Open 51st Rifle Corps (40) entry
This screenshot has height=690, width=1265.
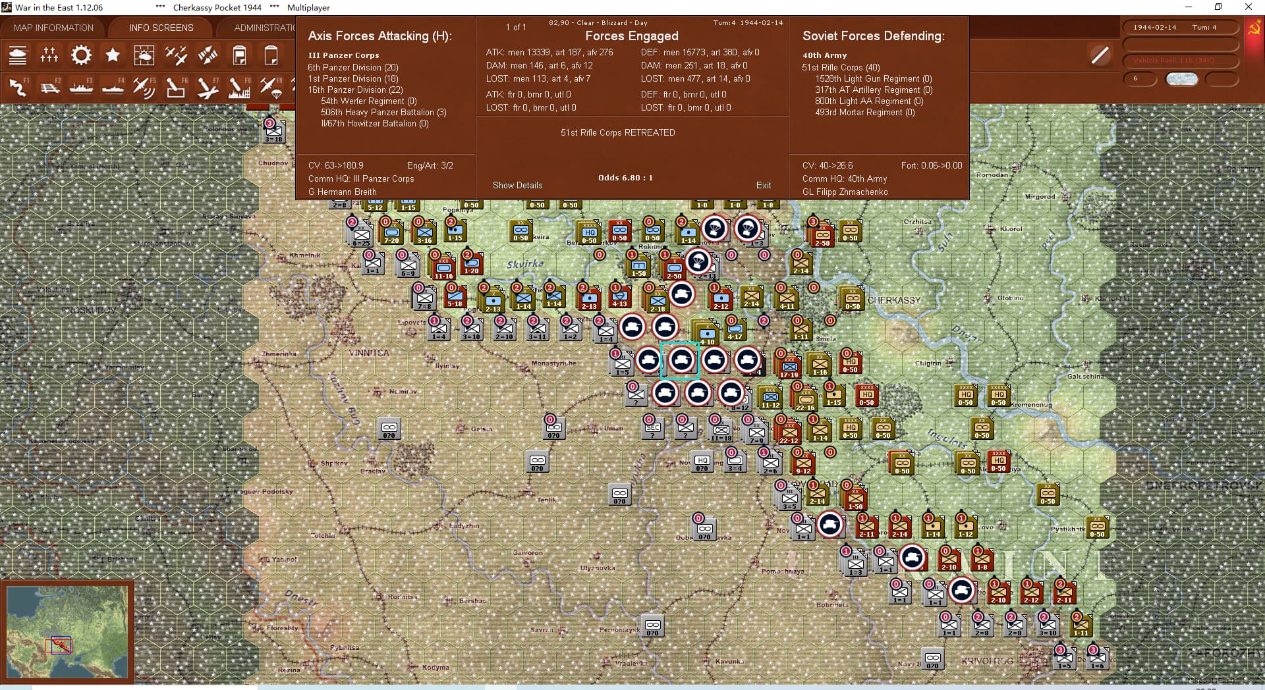(x=841, y=67)
